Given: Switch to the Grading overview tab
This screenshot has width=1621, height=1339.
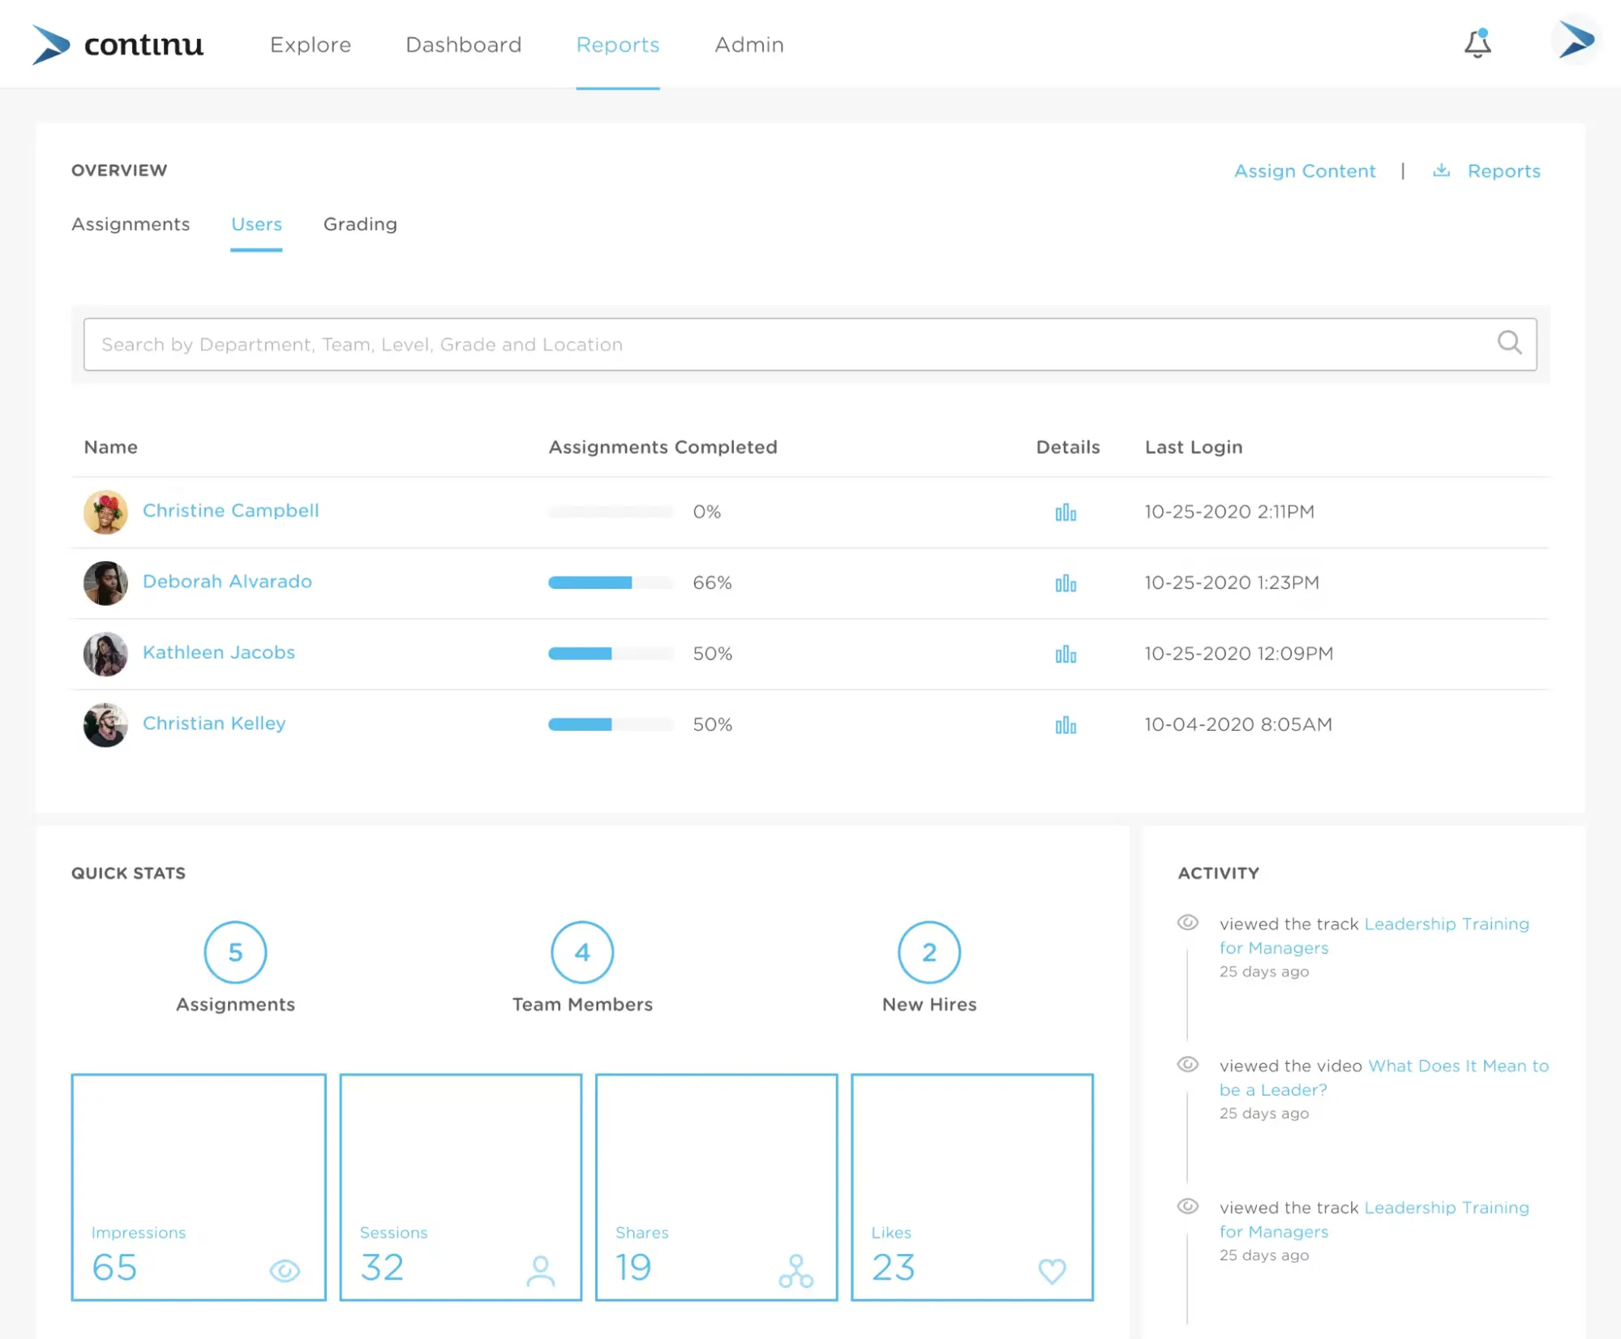Looking at the screenshot, I should click(359, 224).
